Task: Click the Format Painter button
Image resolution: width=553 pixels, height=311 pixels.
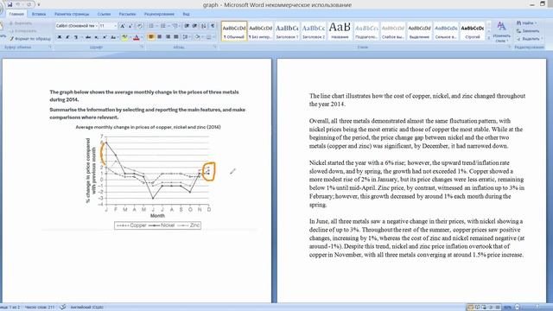Action: point(30,38)
